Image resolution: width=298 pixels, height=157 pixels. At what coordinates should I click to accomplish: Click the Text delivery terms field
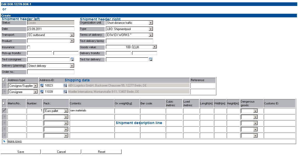[x=129, y=41]
